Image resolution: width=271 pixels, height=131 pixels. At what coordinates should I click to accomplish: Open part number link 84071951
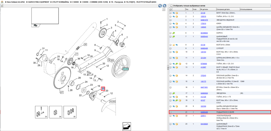[x=204, y=87]
